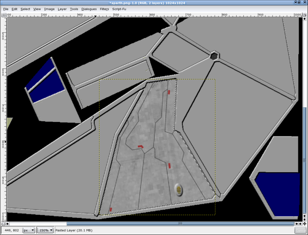Image resolution: width=308 pixels, height=235 pixels.
Task: Open the image menu button at ruler corner
Action: coord(4,15)
